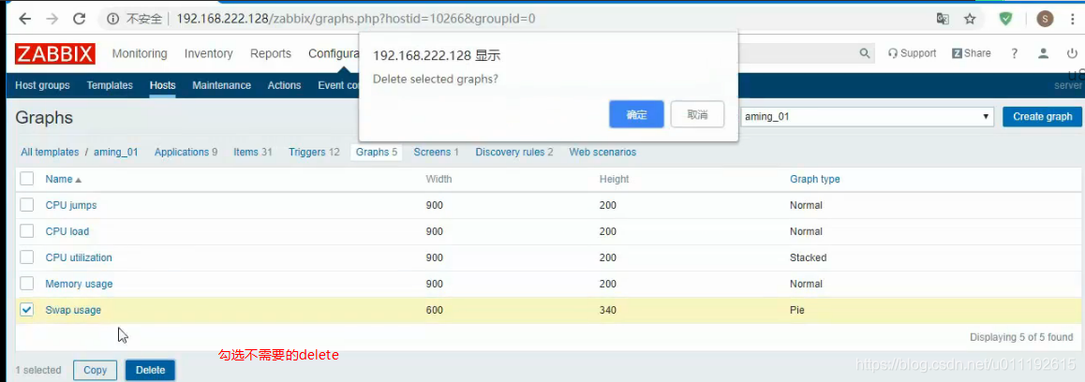
Task: Open the browser profile avatar
Action: point(1044,19)
